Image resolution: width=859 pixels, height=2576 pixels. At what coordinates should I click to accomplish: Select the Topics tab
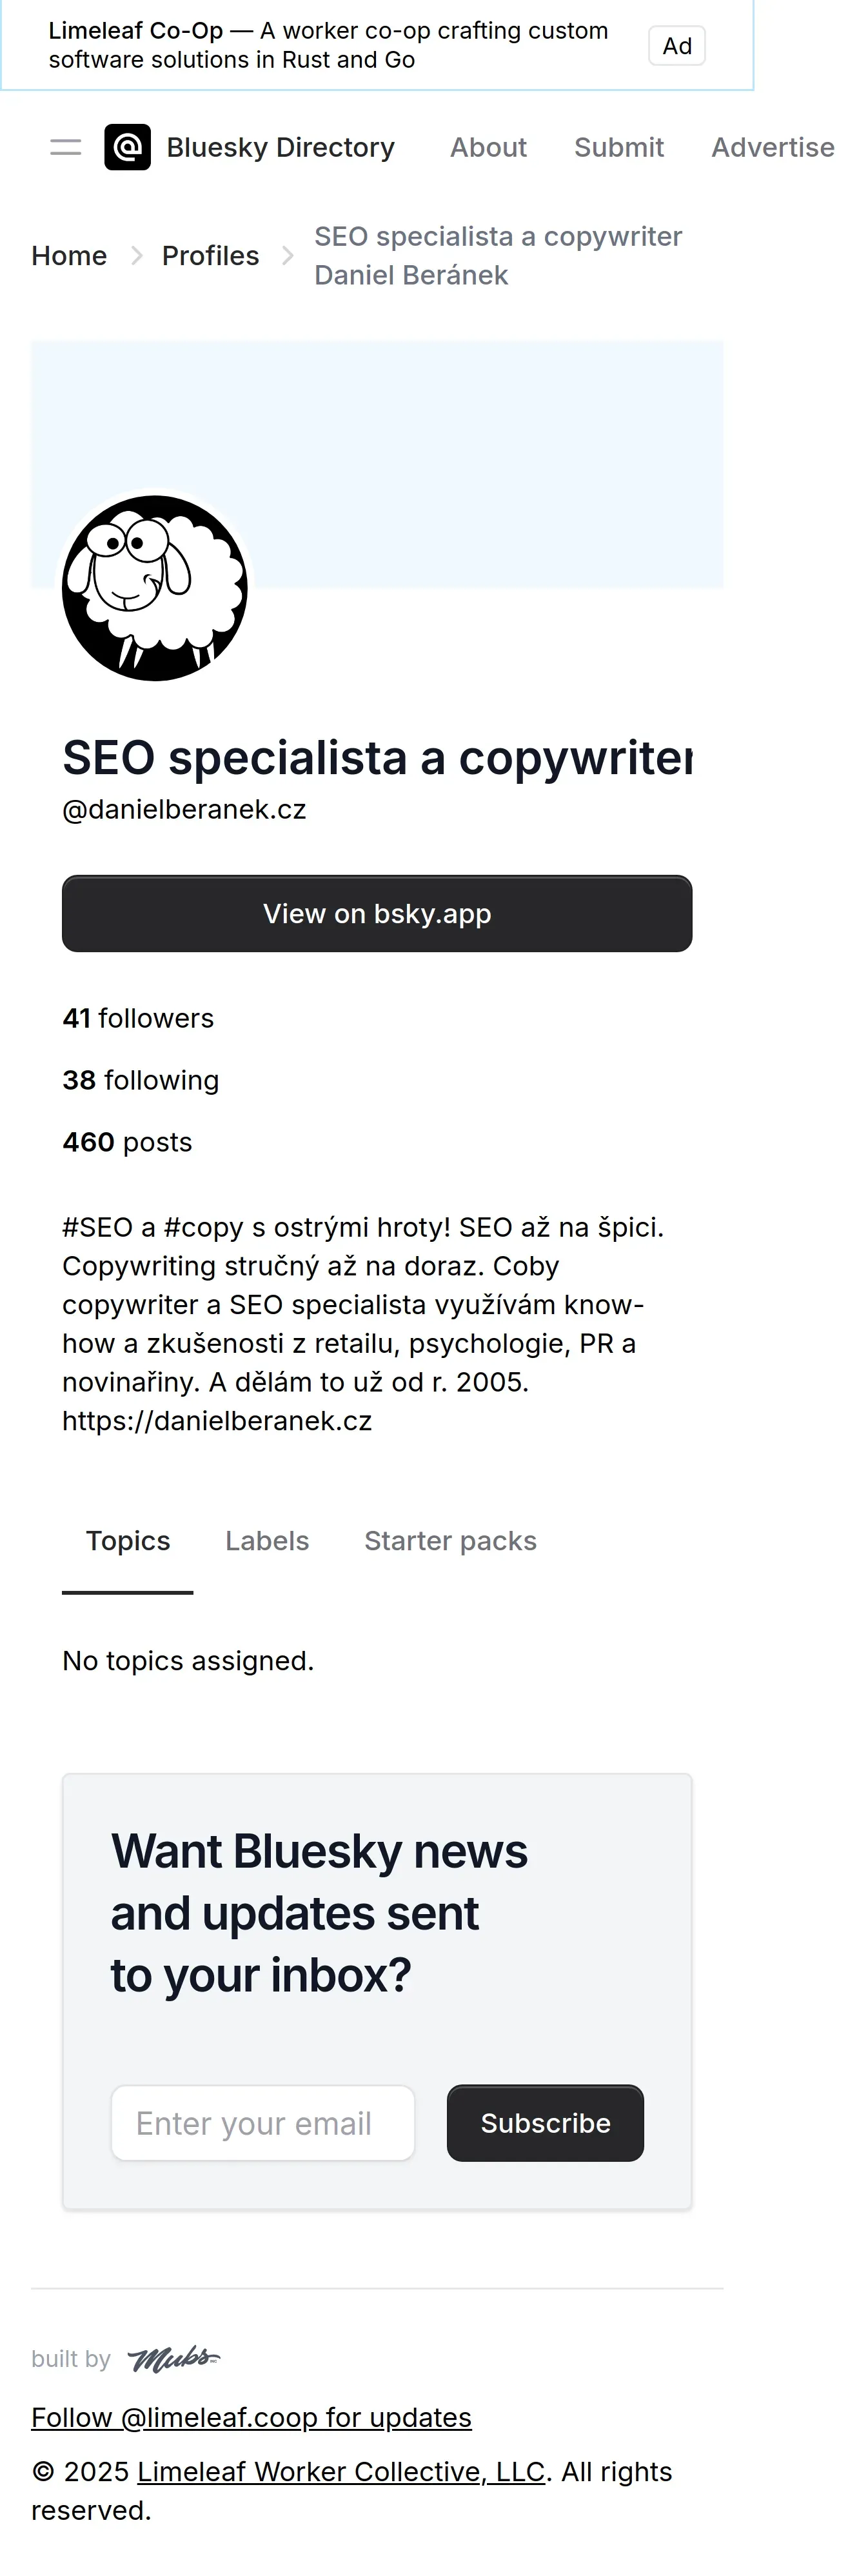pos(128,1541)
